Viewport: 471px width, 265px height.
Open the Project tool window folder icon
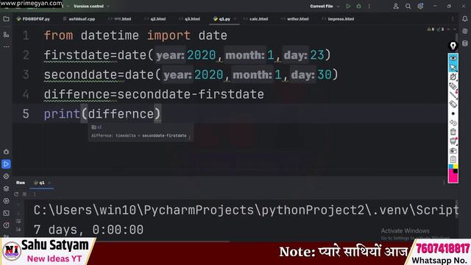click(6, 19)
